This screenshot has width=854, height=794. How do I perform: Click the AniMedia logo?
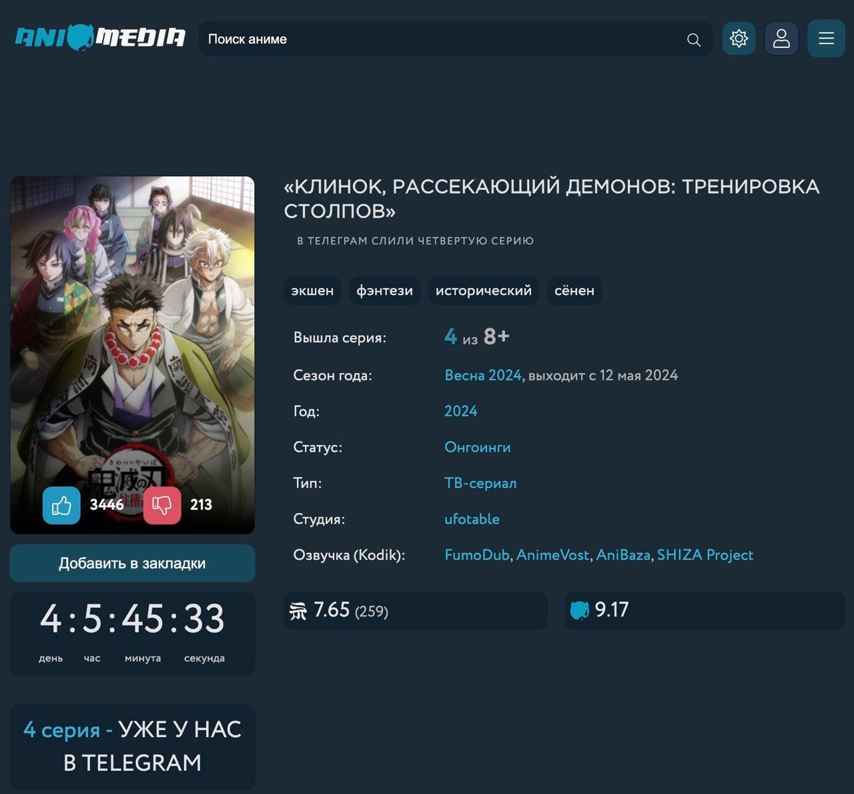coord(100,37)
